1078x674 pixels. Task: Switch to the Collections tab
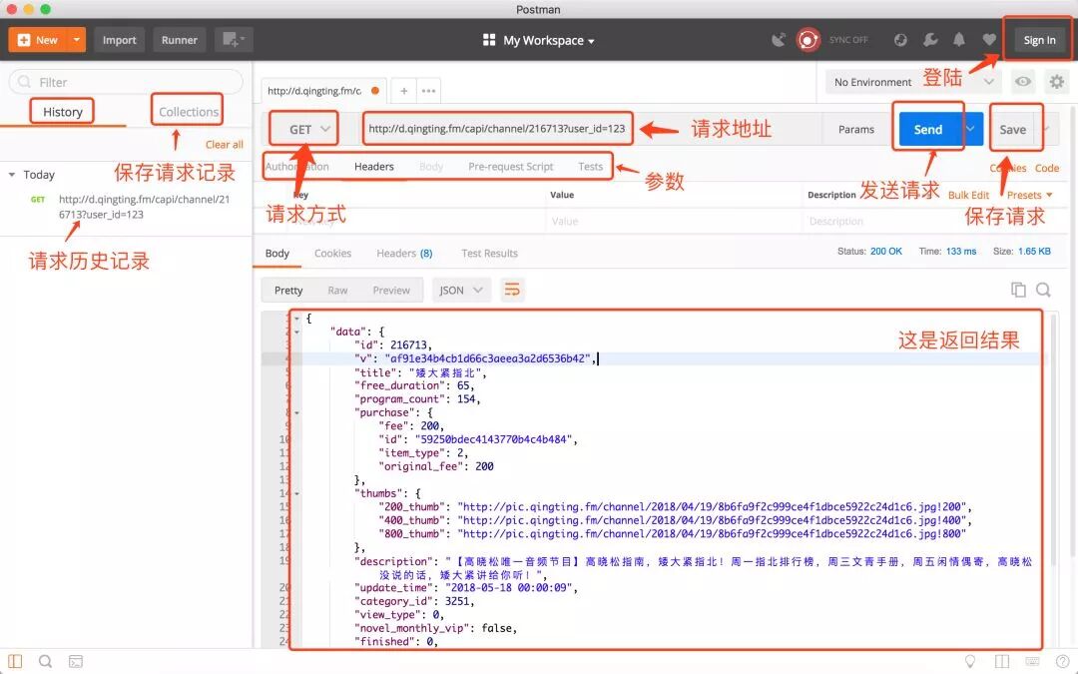(x=189, y=112)
